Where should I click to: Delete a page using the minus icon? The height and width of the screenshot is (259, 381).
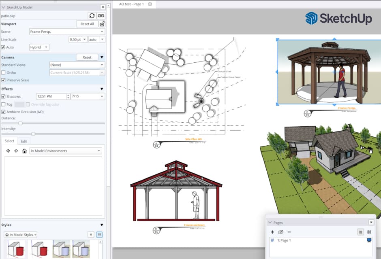[289, 232]
